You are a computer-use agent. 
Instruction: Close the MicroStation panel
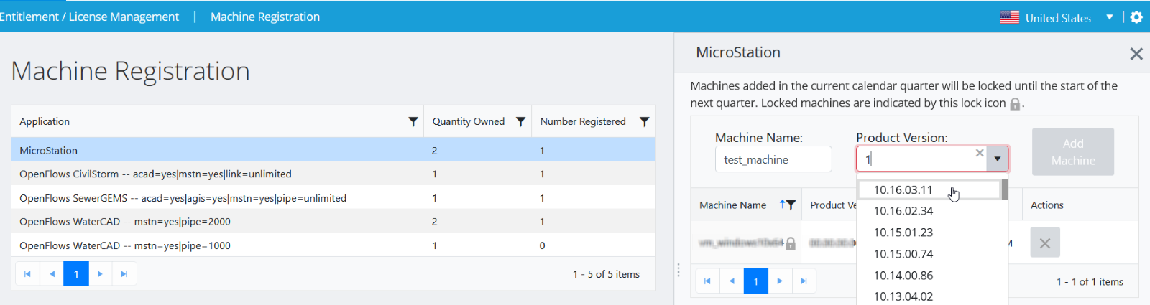click(x=1136, y=54)
